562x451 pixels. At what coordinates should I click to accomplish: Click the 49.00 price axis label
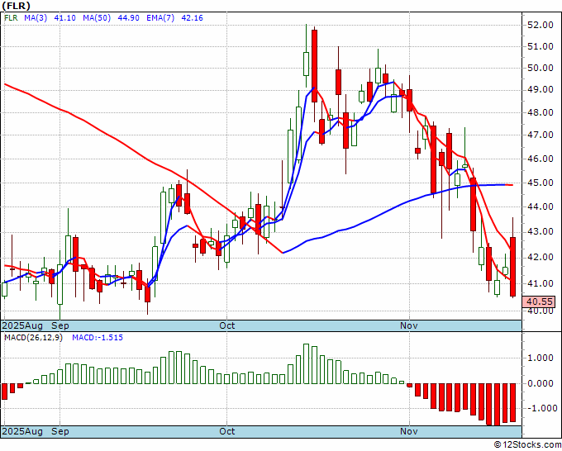[x=540, y=89]
